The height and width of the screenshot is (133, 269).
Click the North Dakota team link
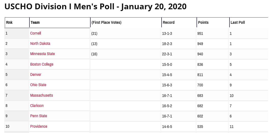(40, 43)
